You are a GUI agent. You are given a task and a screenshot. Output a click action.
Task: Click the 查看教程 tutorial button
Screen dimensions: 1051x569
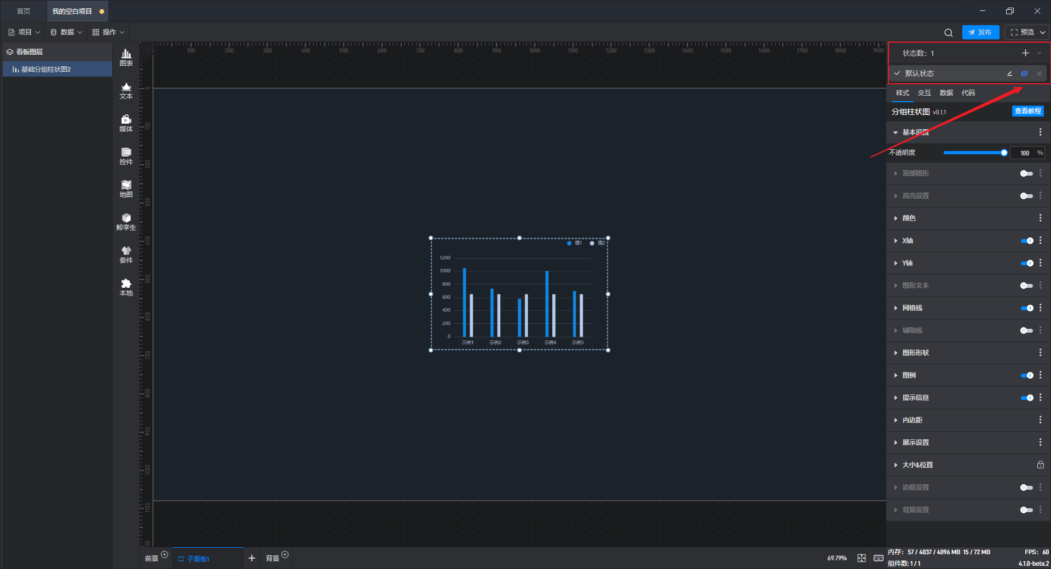[1027, 111]
